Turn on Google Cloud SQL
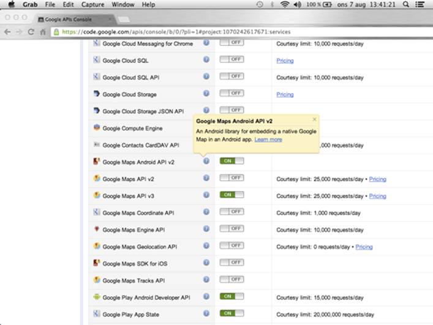433x325 pixels. point(232,59)
